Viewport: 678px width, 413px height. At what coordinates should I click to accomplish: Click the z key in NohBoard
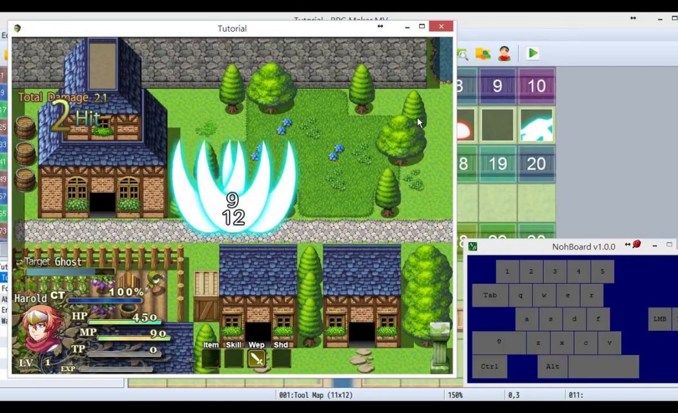pyautogui.click(x=539, y=343)
